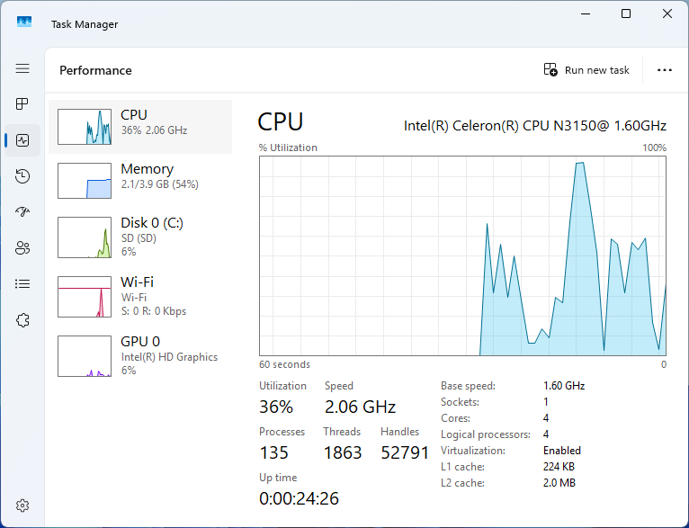
Task: Click the 2.1/3.9 GB (54%) memory text
Action: tap(159, 184)
